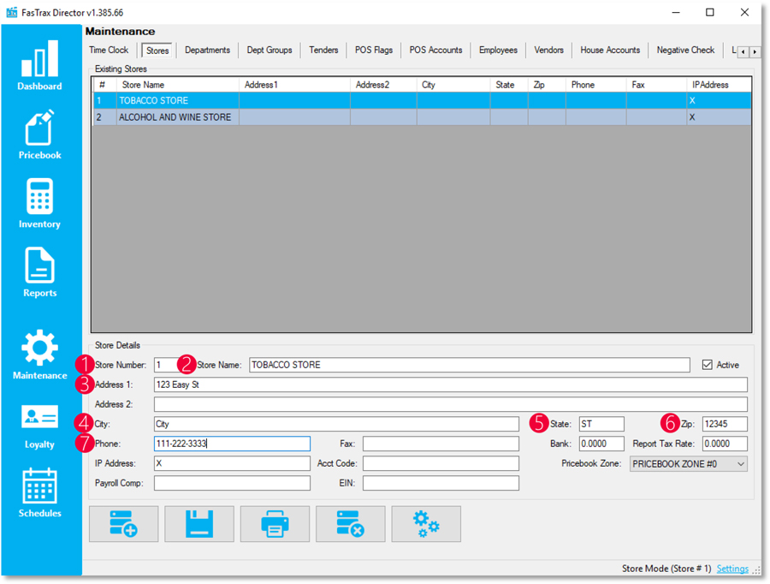Click the Store Mode status text
770x584 pixels.
click(666, 569)
